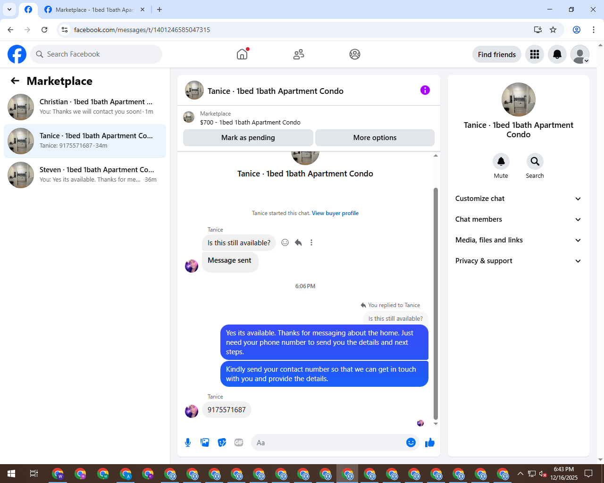
Task: Open the Christian conversation in the chat list
Action: pyautogui.click(x=85, y=107)
